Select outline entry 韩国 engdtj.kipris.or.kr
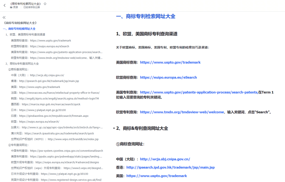 point(55,99)
